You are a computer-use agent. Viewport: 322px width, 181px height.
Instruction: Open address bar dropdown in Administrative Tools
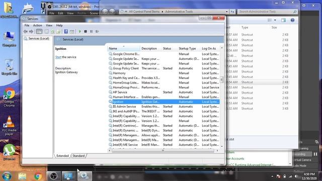226,12
